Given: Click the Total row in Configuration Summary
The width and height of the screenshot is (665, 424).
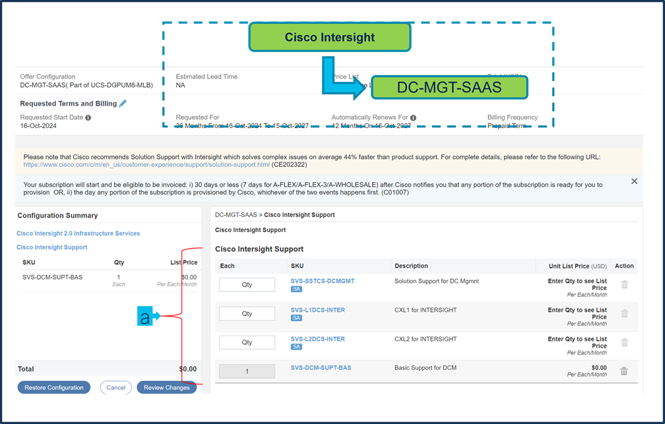Looking at the screenshot, I should tap(108, 369).
